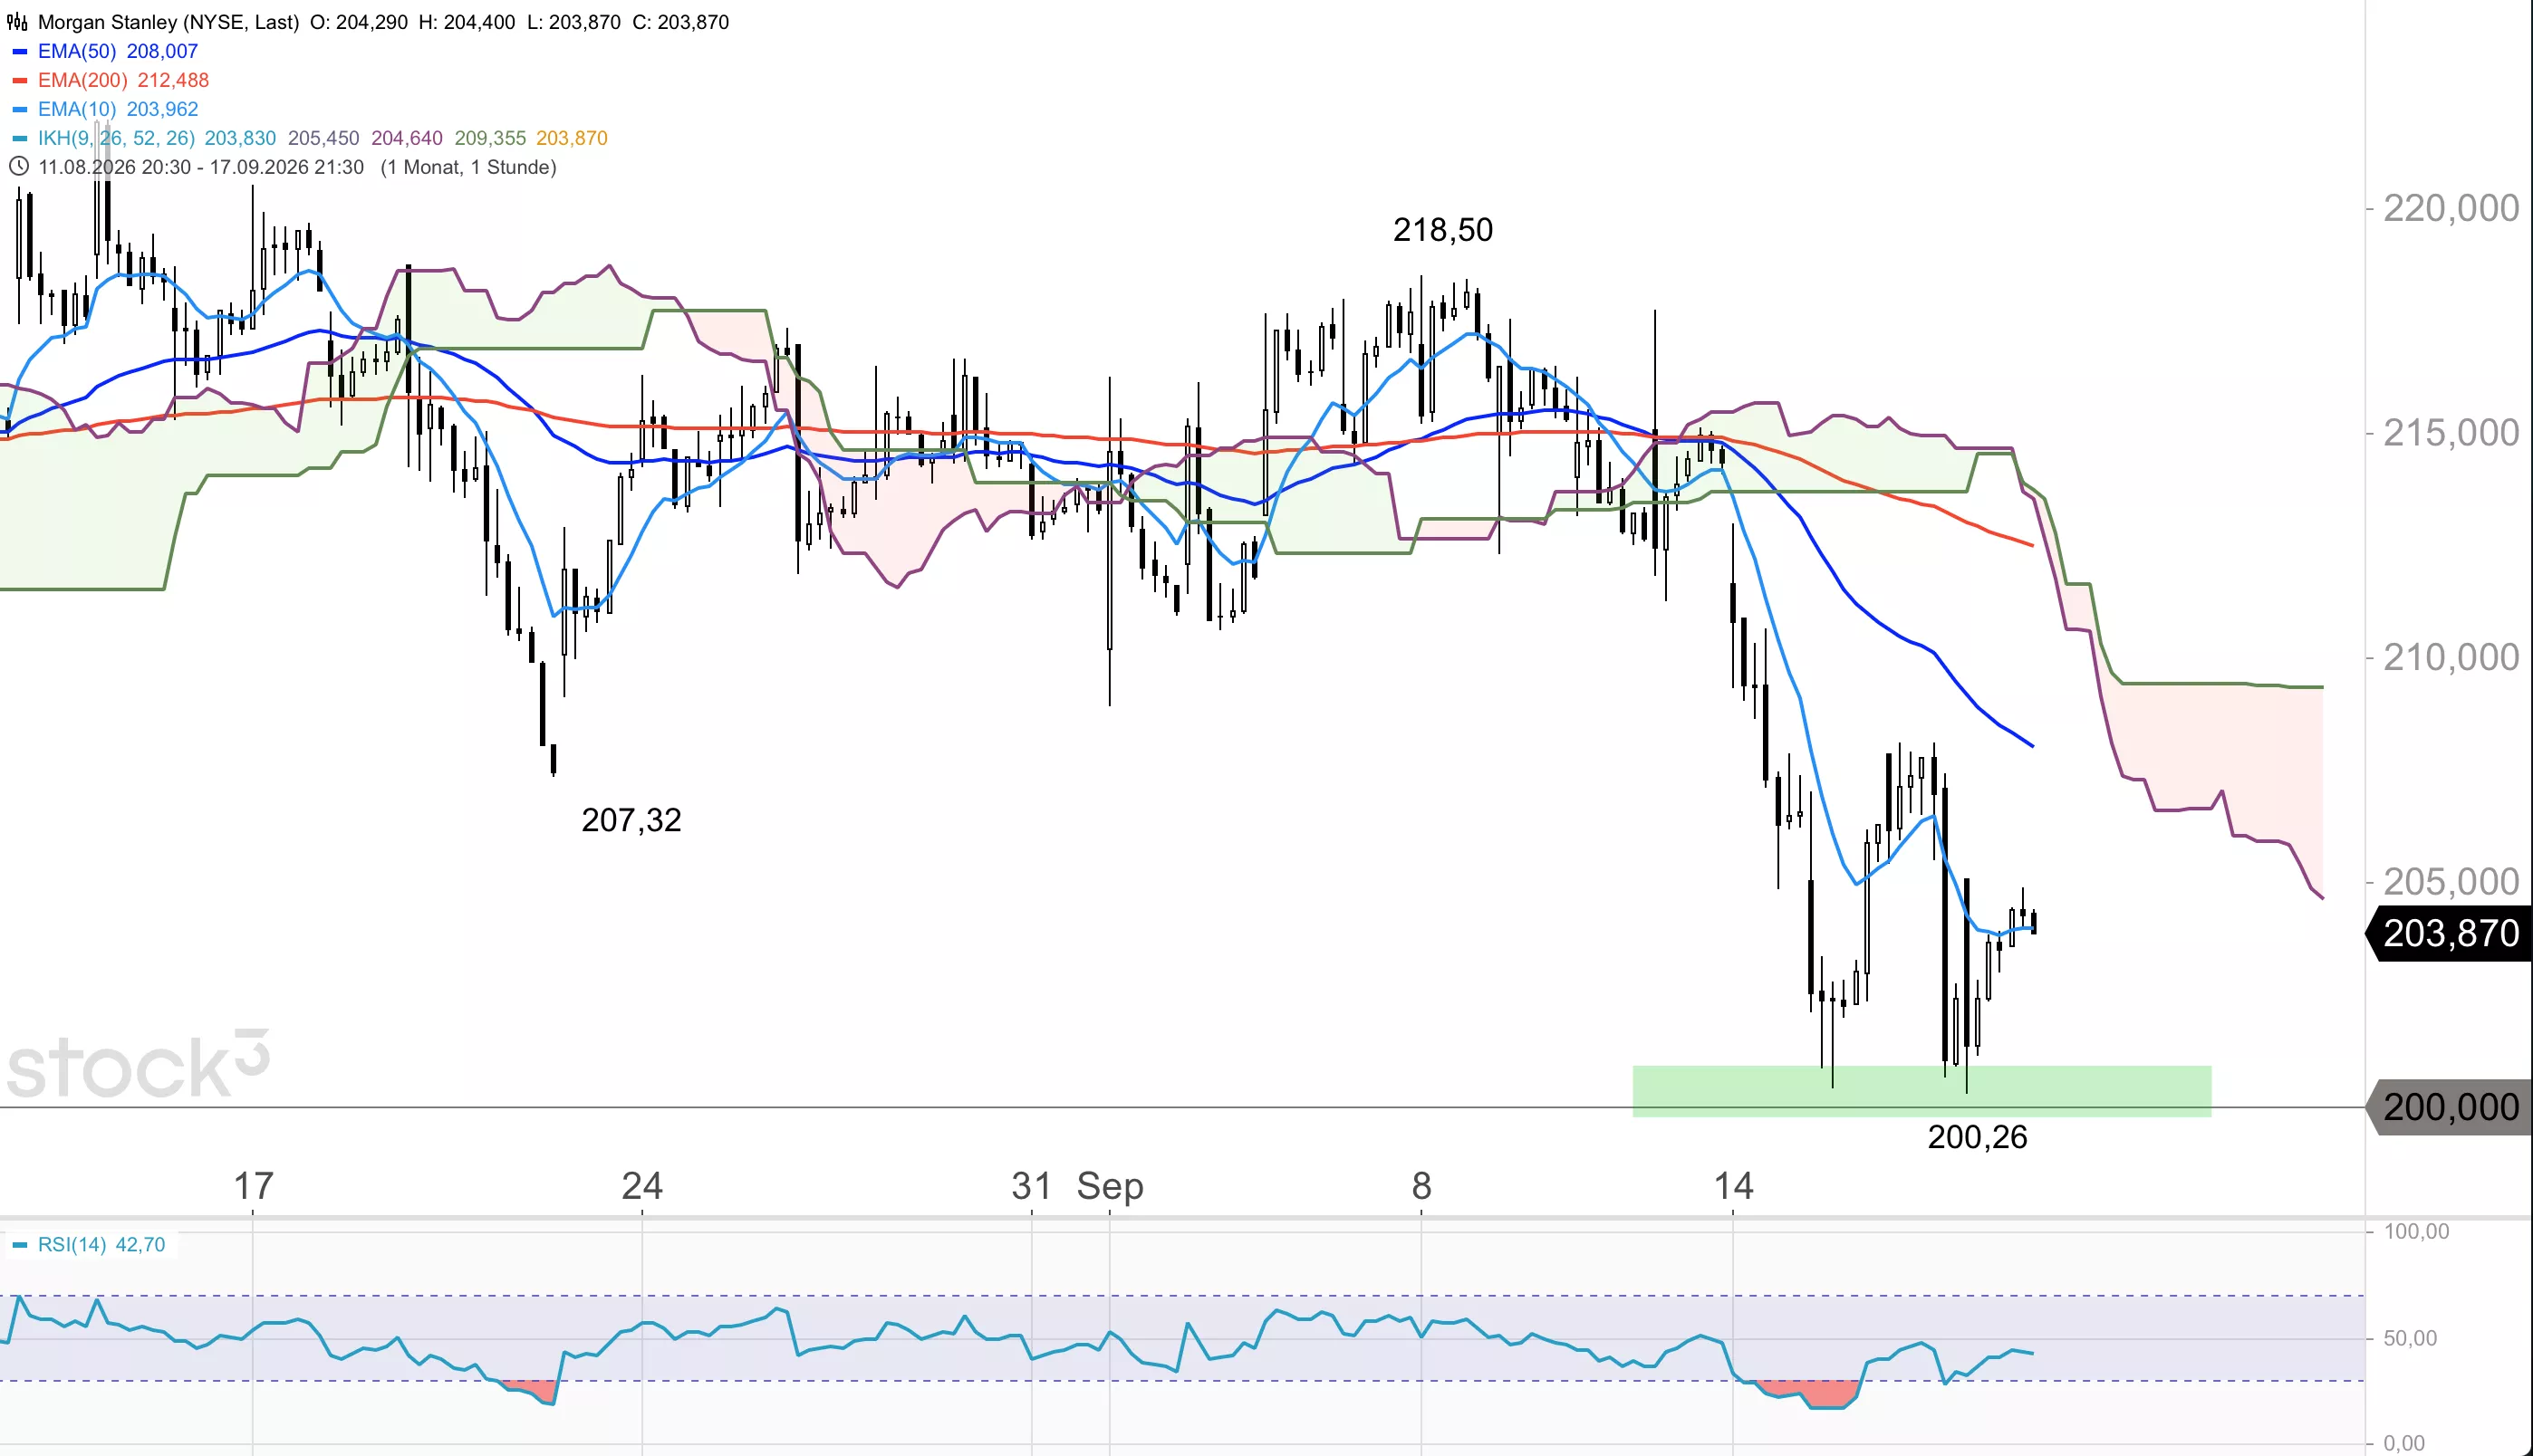Image resolution: width=2533 pixels, height=1456 pixels.
Task: Click the candlestick icon beside Morgan Stanley
Action: point(18,22)
